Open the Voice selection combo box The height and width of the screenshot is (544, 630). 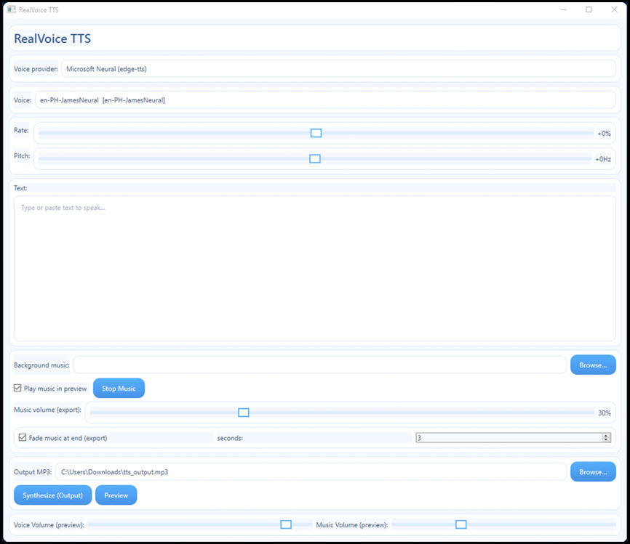pyautogui.click(x=325, y=100)
